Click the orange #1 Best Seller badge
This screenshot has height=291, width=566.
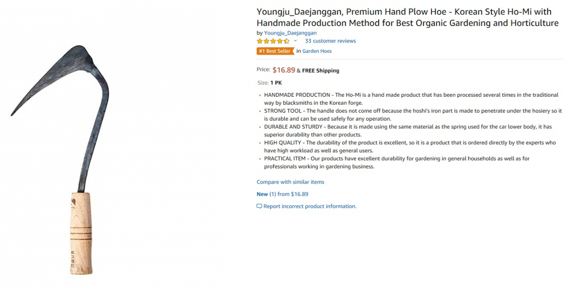pos(275,51)
